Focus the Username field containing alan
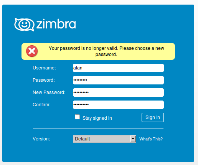The image size is (198, 165). tap(118, 68)
